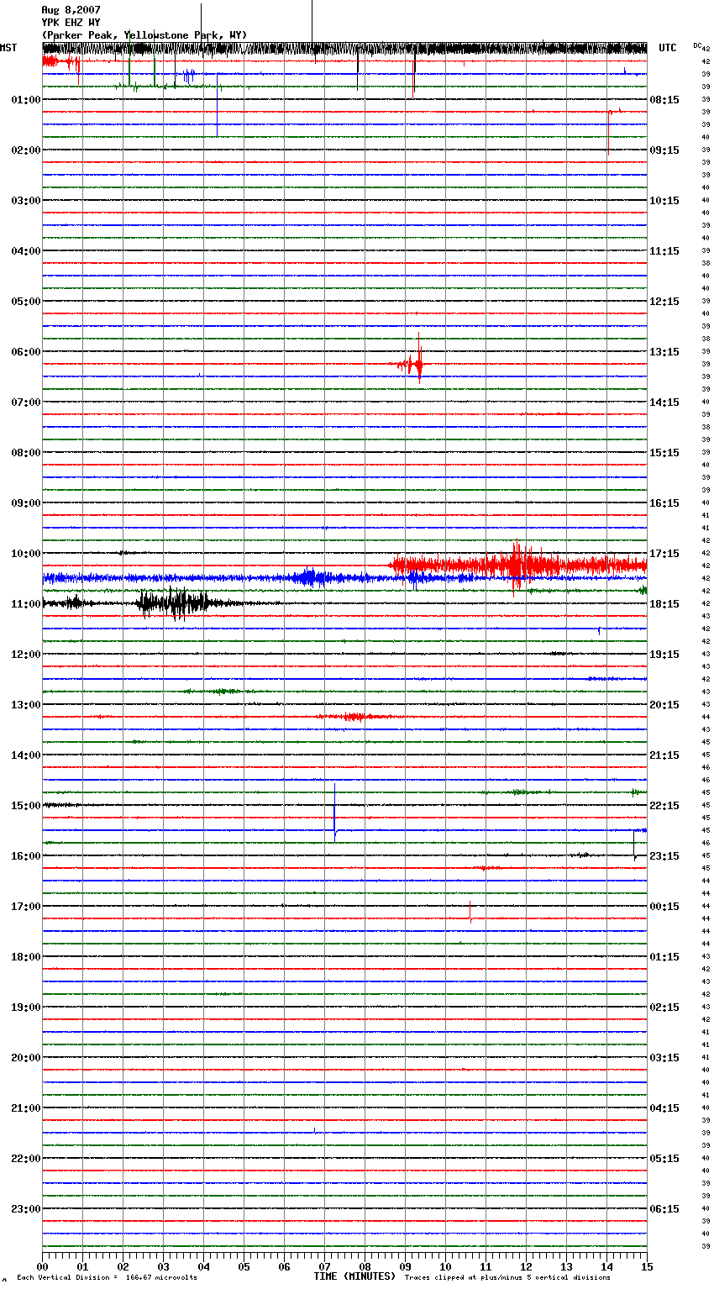This screenshot has height=1289, width=714.
Task: Select the "08:00" MST hour label
Action: click(x=25, y=453)
